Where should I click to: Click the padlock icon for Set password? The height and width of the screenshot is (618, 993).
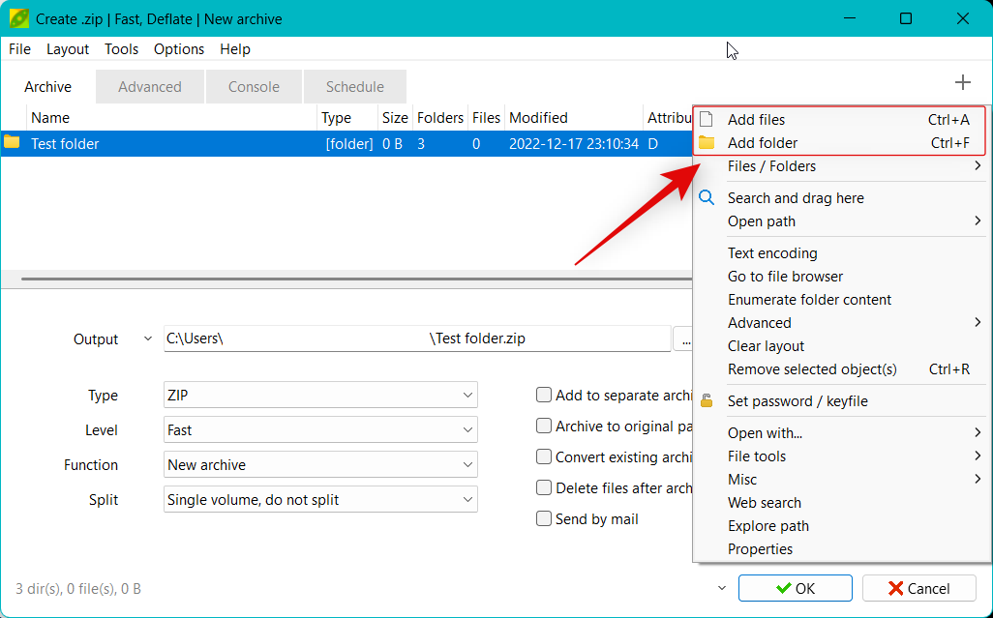point(707,400)
